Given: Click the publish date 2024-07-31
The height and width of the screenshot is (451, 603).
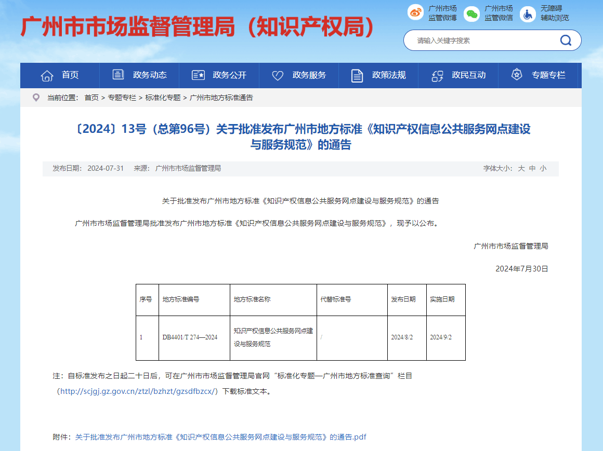Looking at the screenshot, I should (106, 168).
